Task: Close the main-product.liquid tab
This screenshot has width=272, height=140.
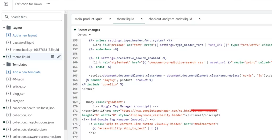Action: pyautogui.click(x=110, y=19)
